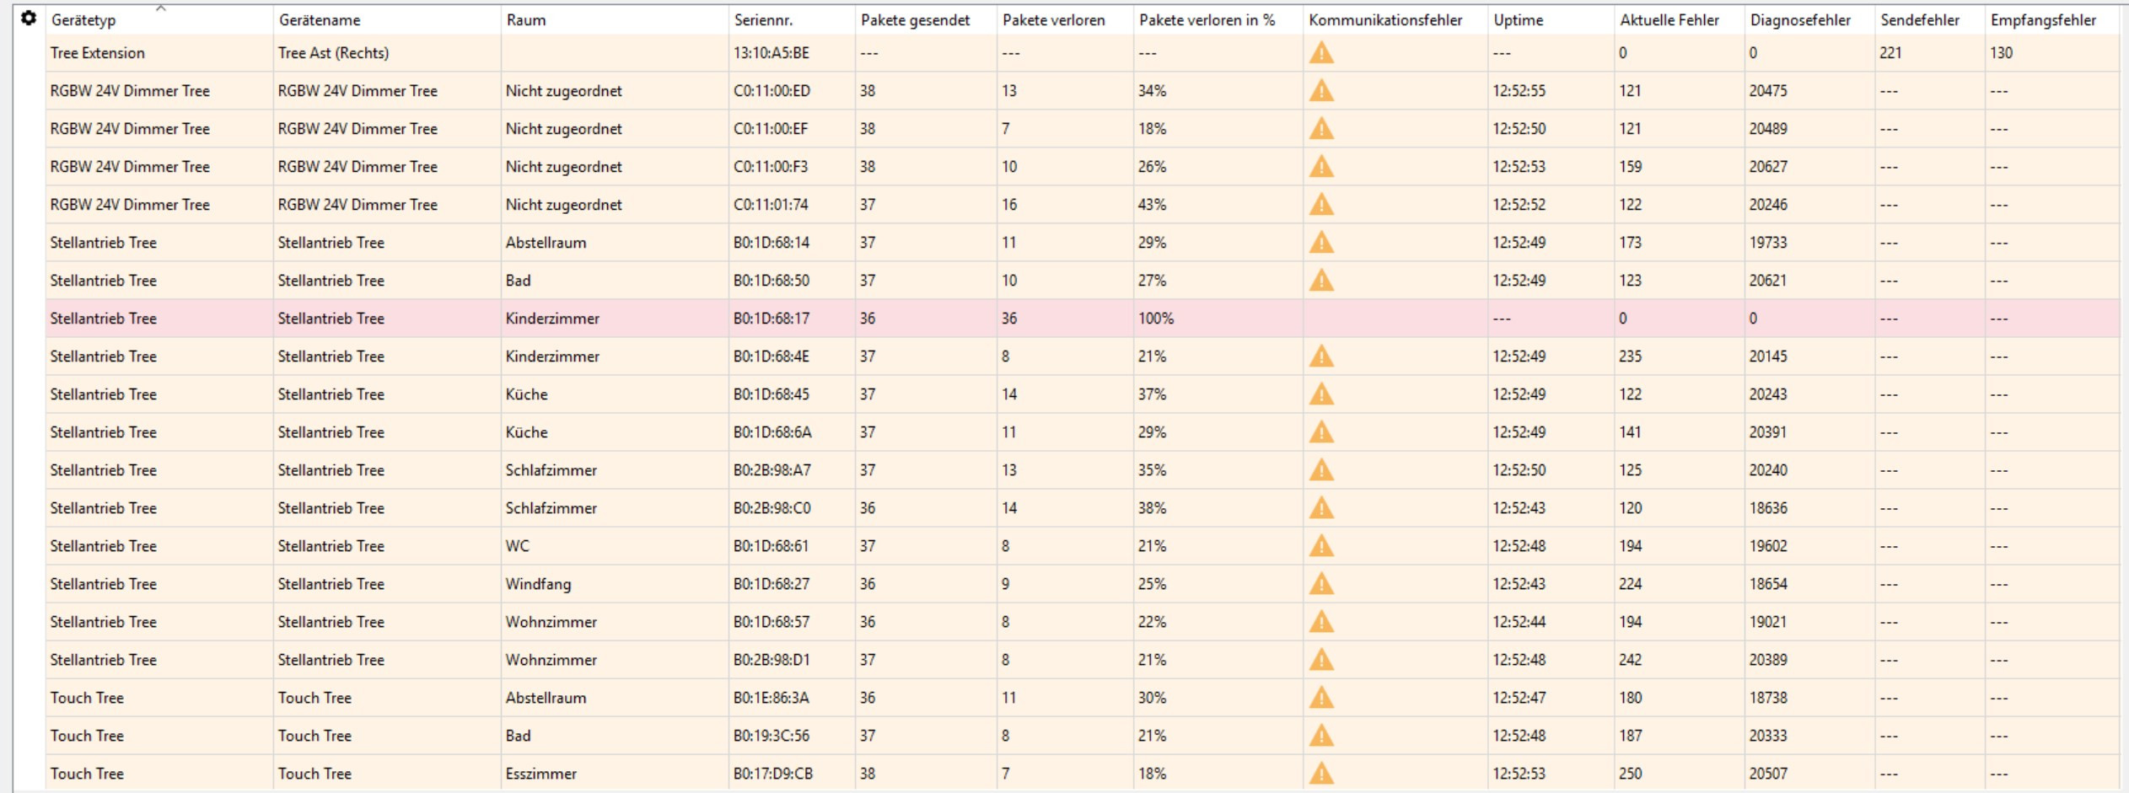Sort by the Pakete gesendet column header
This screenshot has width=2129, height=793.
point(915,20)
